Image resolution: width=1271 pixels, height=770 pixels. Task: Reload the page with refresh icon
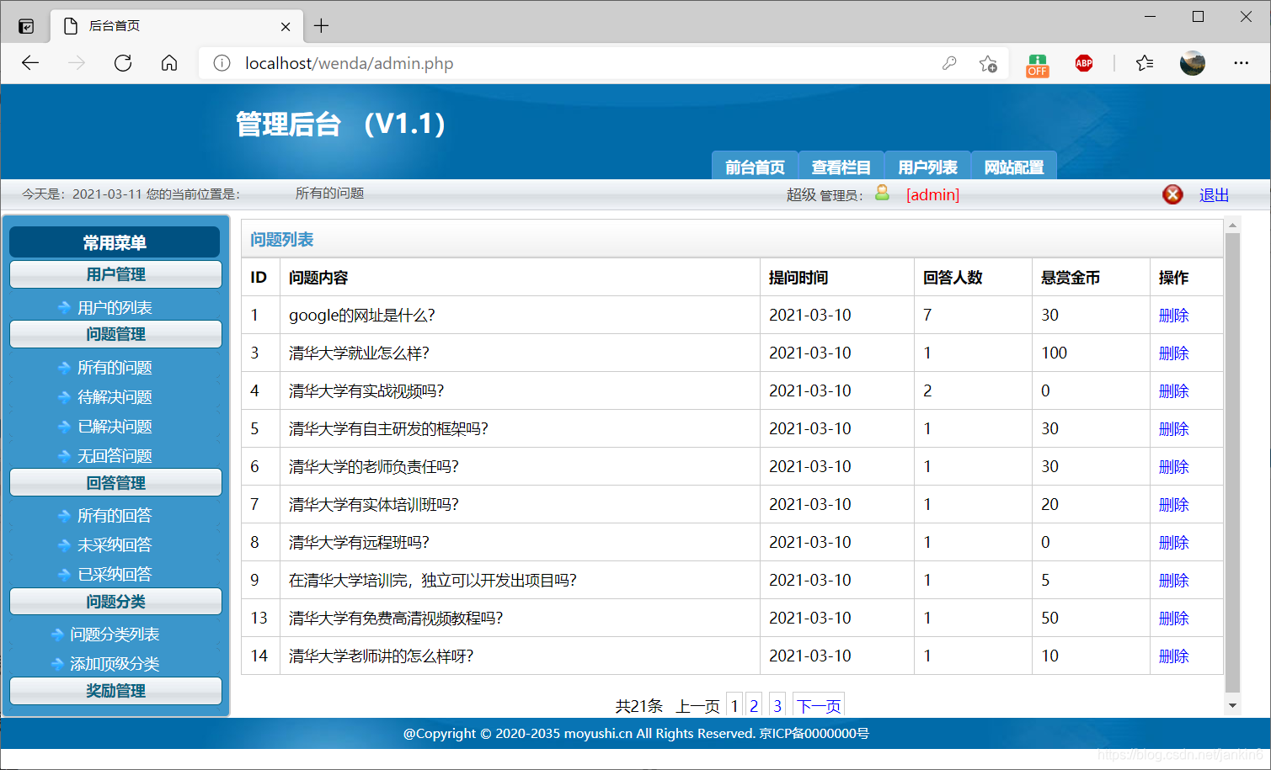pyautogui.click(x=123, y=63)
